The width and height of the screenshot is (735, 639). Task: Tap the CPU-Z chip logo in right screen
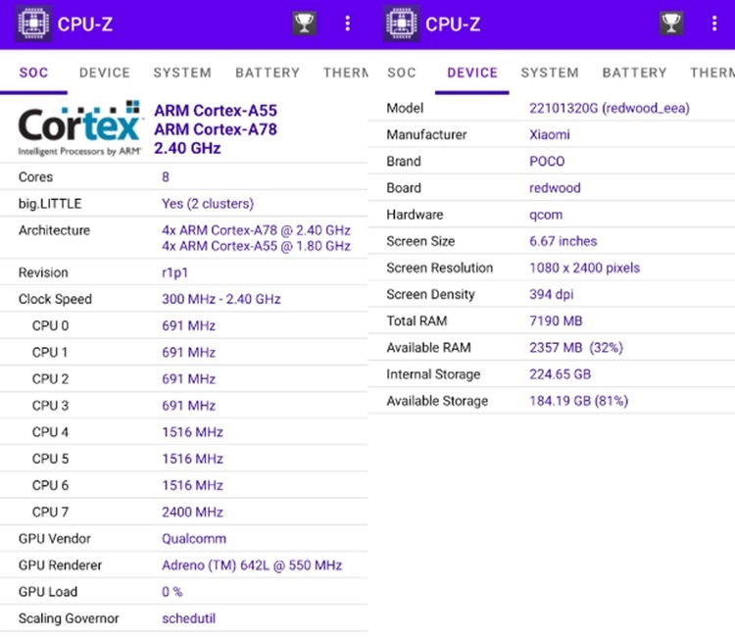point(401,23)
